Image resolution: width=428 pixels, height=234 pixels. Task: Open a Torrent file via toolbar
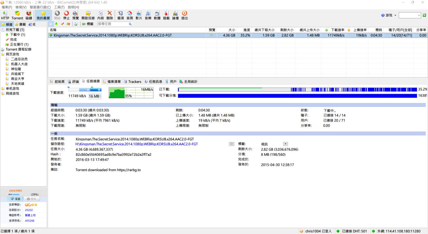[x=17, y=15]
